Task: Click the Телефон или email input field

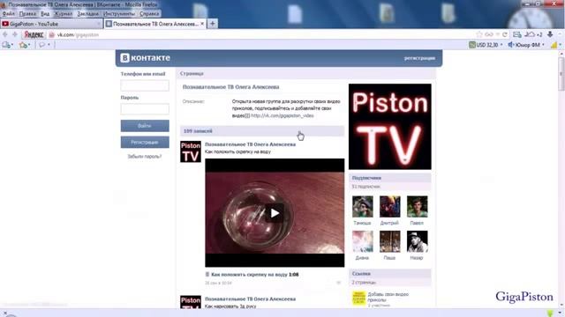Action: [145, 85]
